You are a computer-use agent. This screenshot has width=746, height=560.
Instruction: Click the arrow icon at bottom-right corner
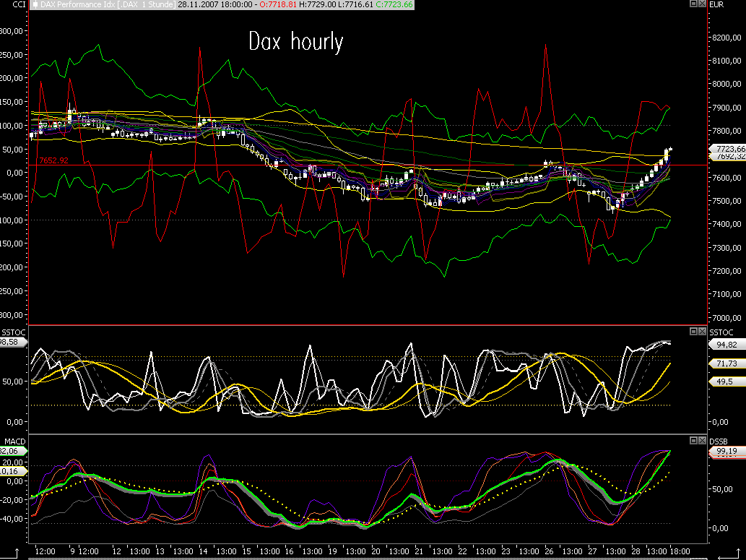point(732,553)
